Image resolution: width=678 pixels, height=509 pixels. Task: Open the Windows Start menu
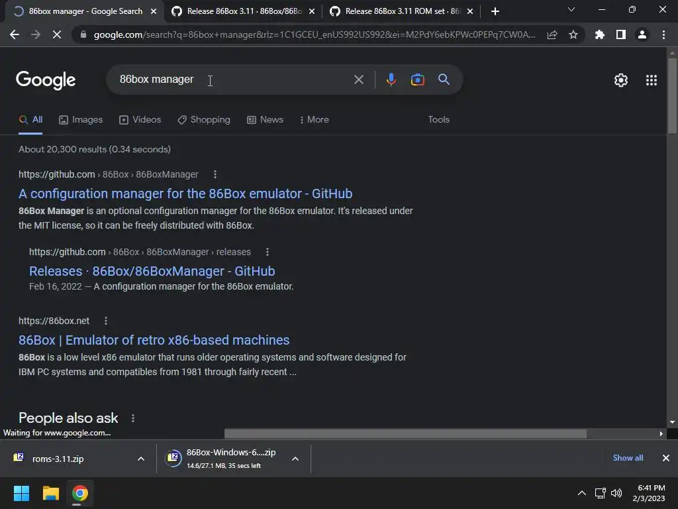pyautogui.click(x=21, y=493)
